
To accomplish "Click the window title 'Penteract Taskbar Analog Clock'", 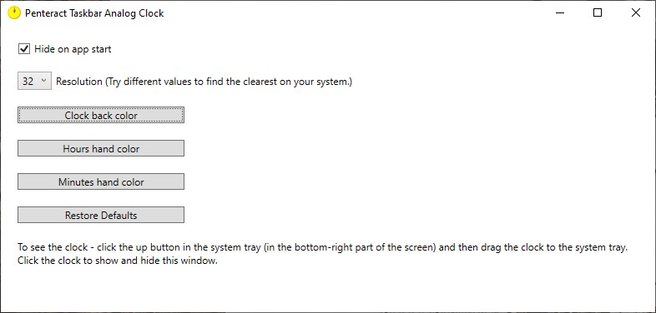I will (94, 13).
